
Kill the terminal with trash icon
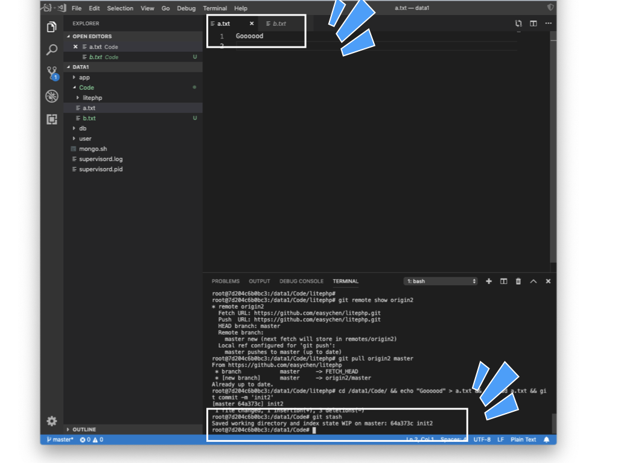[518, 282]
